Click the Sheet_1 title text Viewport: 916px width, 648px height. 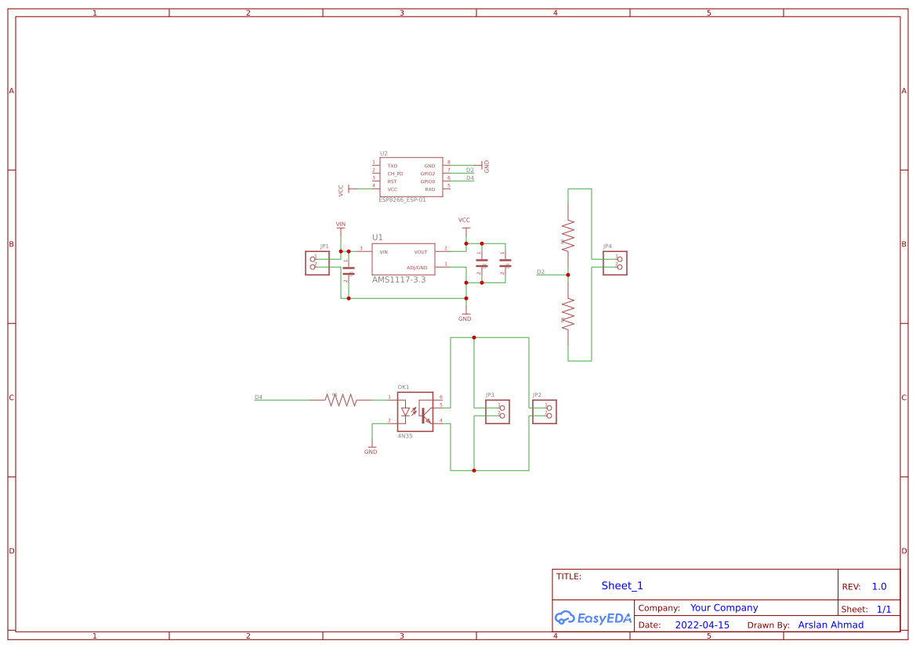[x=621, y=585]
